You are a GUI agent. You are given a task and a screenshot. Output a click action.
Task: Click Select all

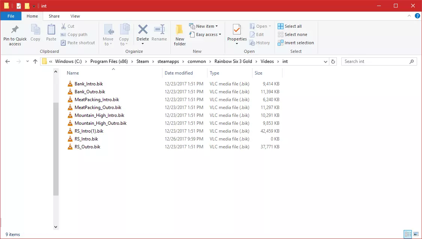[290, 26]
